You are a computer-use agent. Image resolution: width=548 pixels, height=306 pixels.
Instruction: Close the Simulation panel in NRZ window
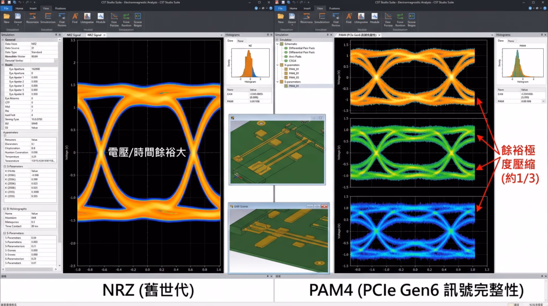pos(60,35)
